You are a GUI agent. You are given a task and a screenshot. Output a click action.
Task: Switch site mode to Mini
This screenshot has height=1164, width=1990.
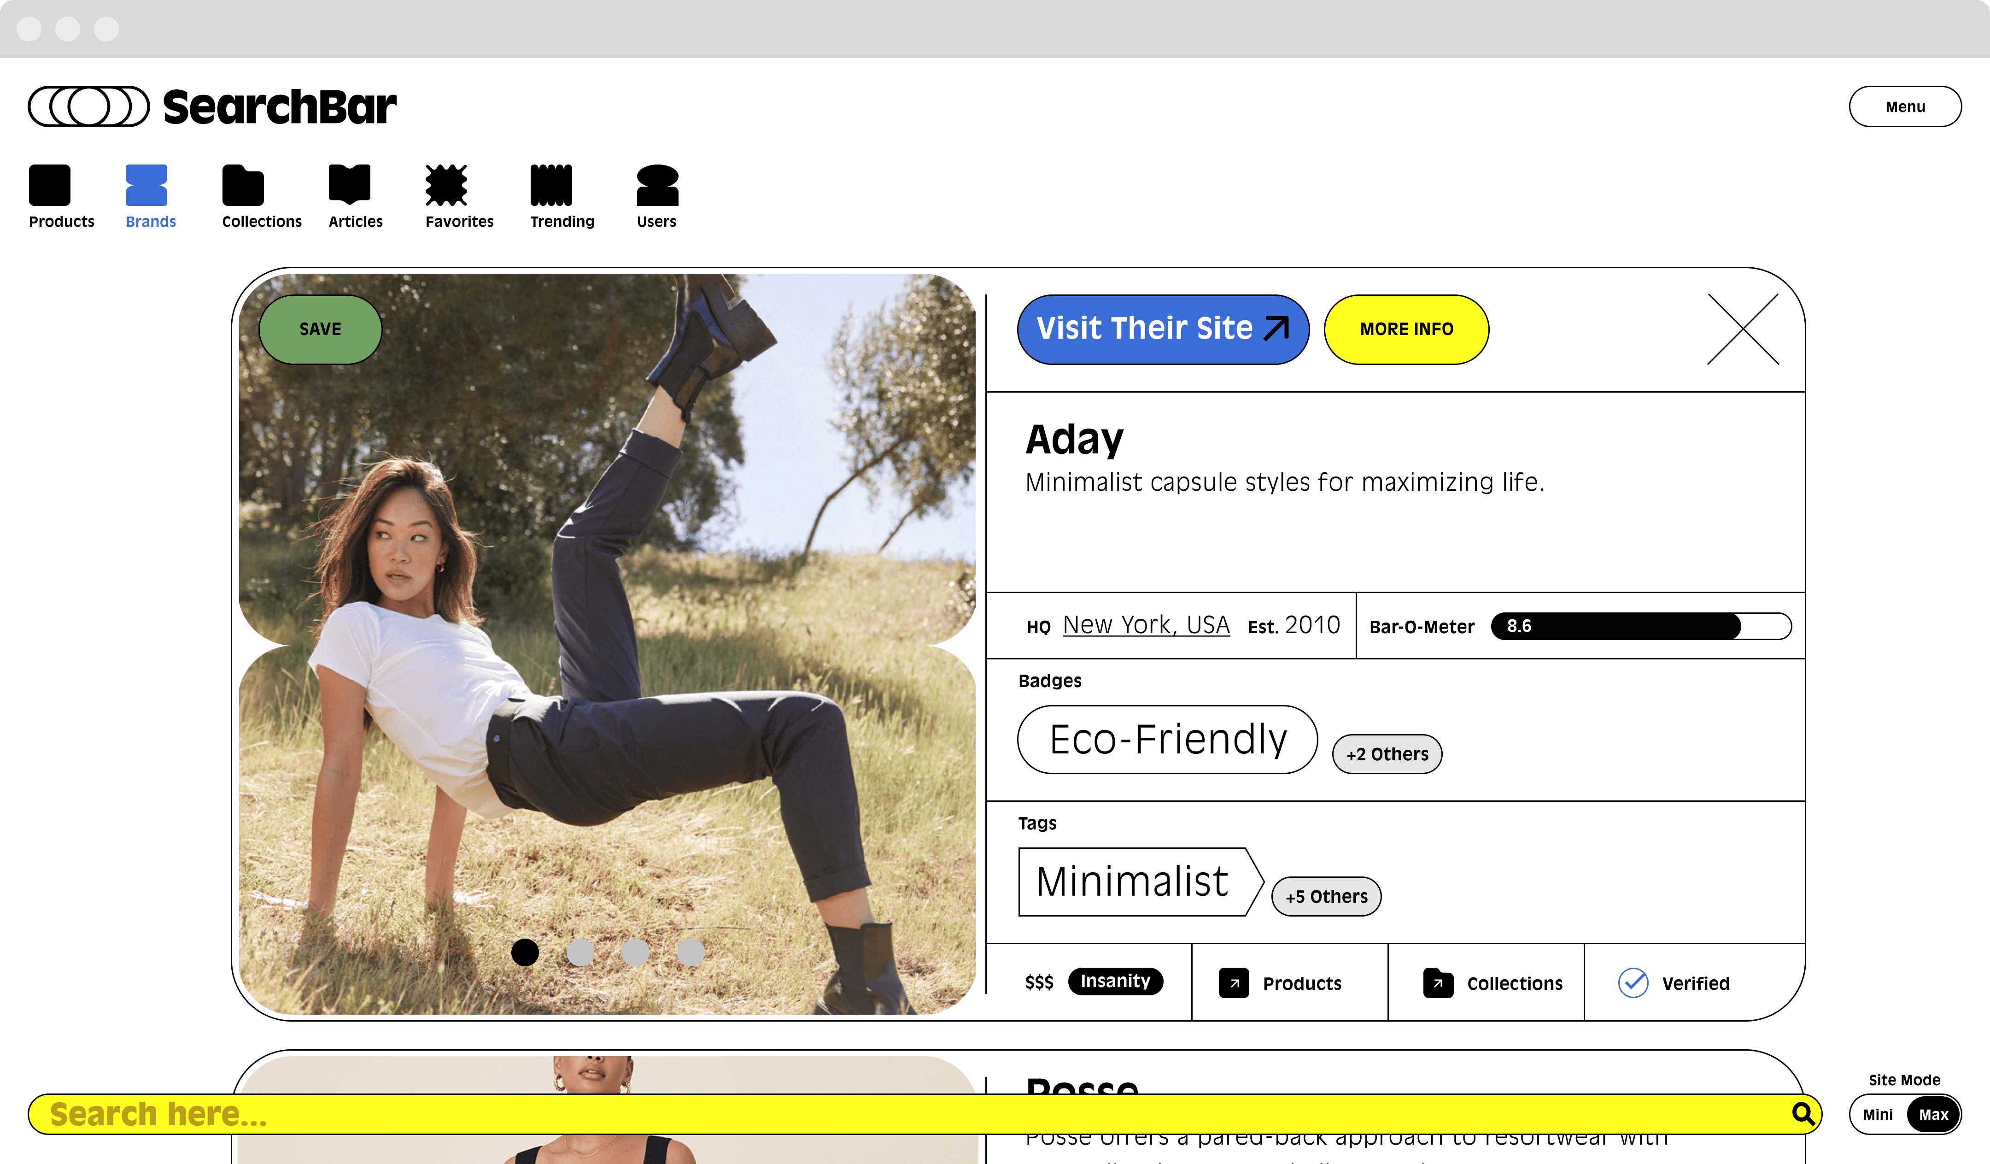tap(1877, 1114)
